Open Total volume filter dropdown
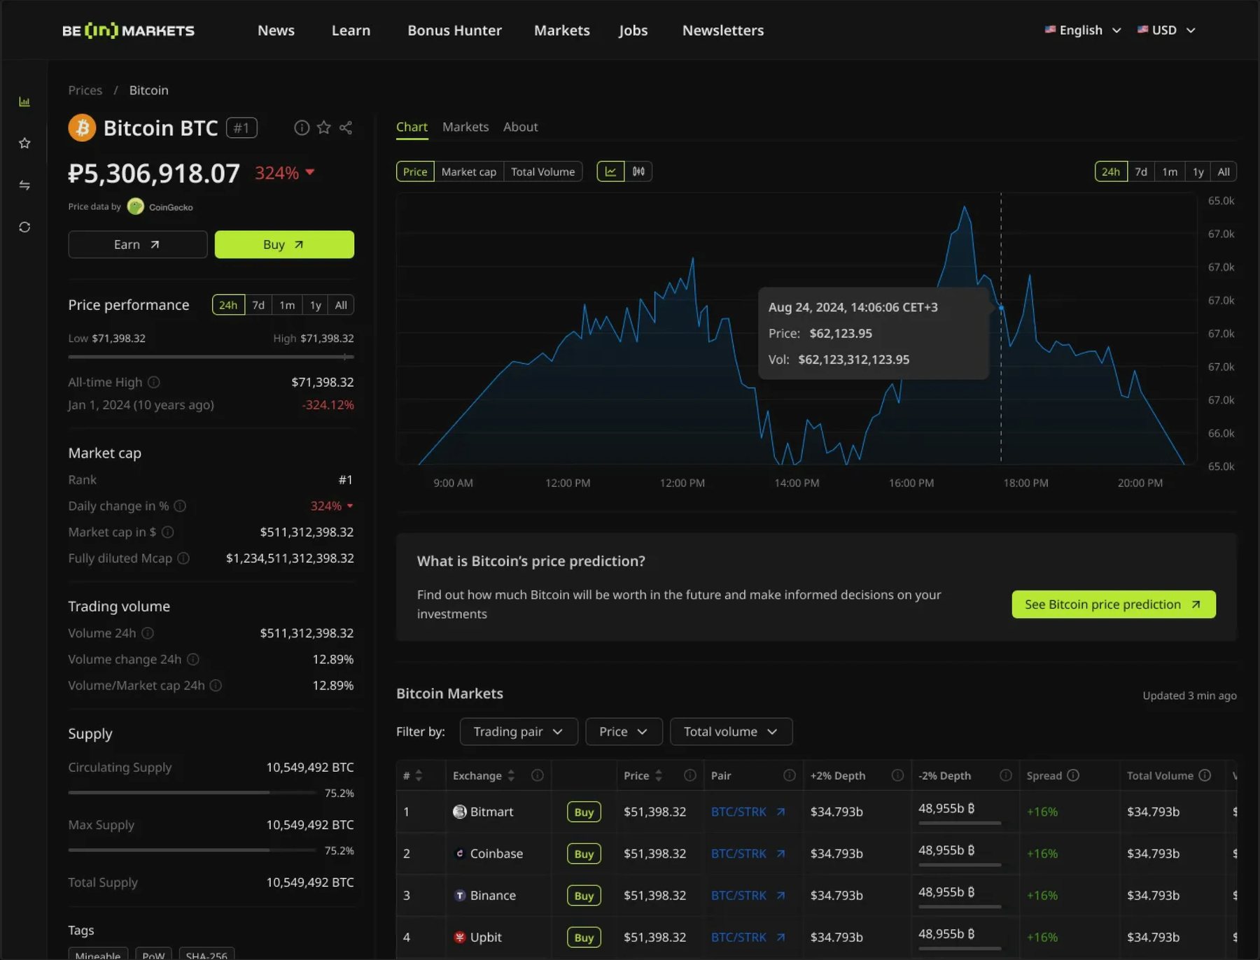 point(731,731)
